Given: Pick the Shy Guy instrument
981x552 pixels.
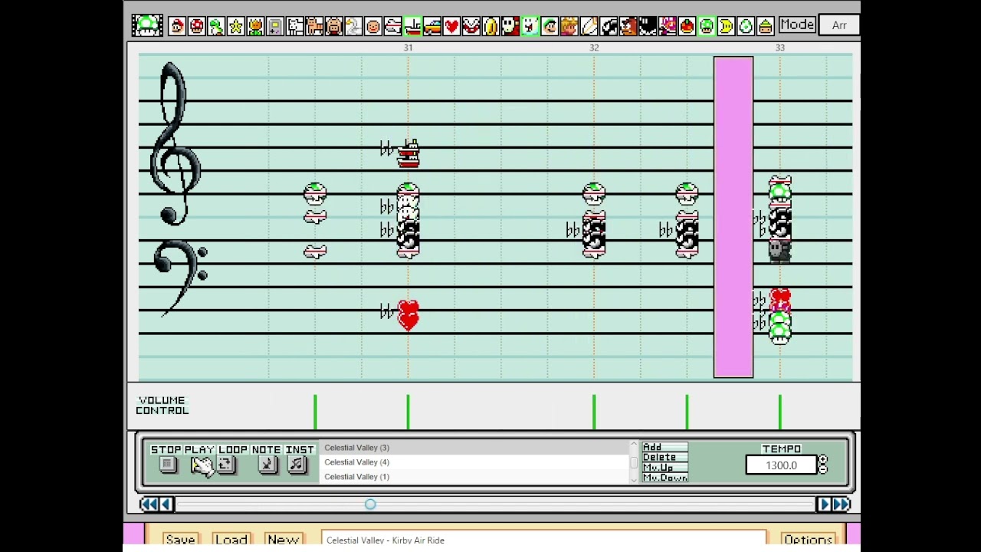Looking at the screenshot, I should [x=510, y=26].
